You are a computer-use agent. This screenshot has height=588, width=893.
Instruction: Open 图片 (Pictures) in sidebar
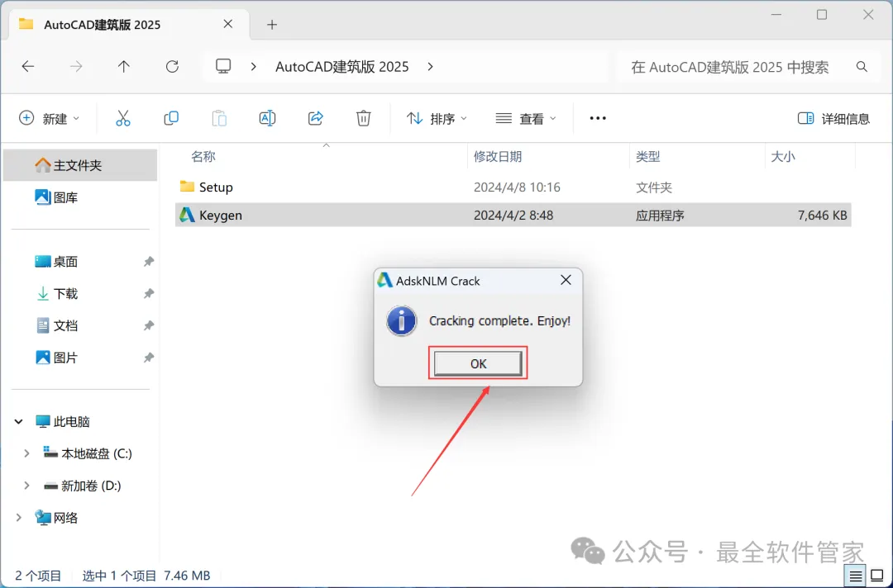coord(79,358)
